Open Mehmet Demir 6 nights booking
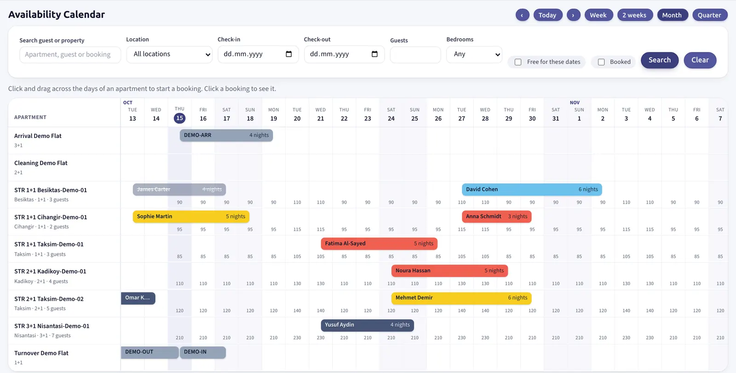Image resolution: width=736 pixels, height=373 pixels. (x=461, y=298)
